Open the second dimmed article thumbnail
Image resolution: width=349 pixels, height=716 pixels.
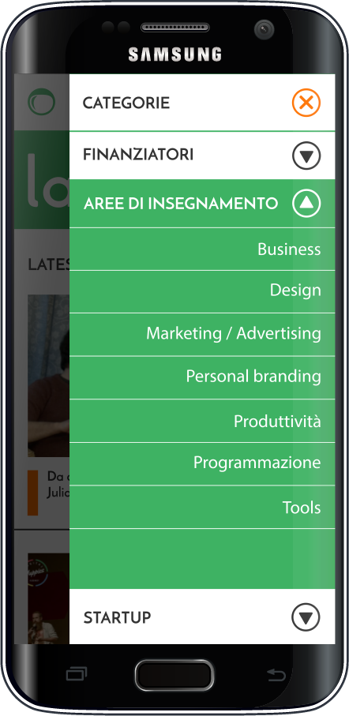(48, 598)
